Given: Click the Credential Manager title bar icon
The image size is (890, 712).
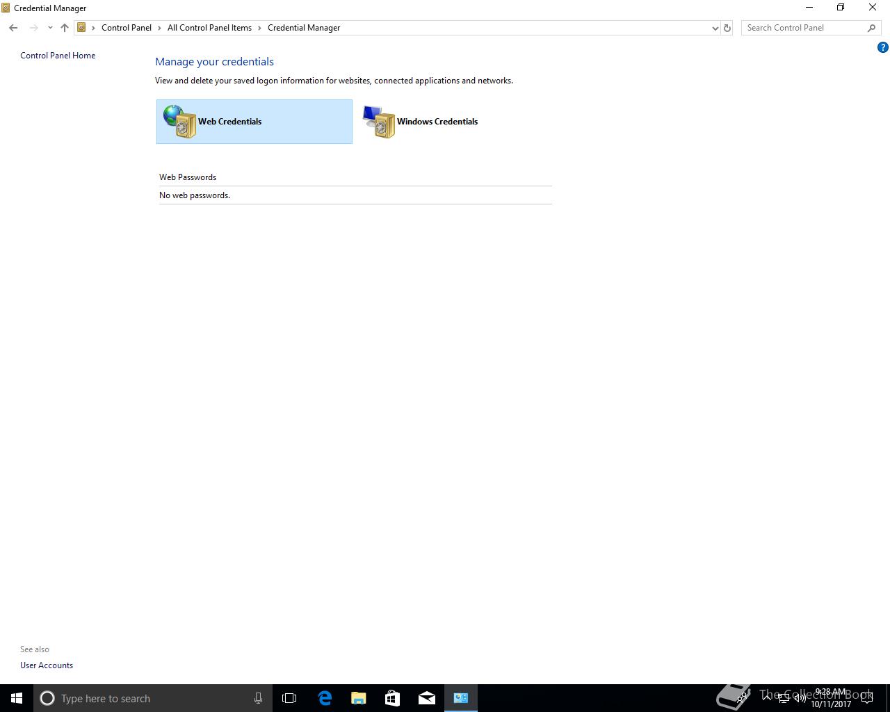Looking at the screenshot, I should coord(6,8).
